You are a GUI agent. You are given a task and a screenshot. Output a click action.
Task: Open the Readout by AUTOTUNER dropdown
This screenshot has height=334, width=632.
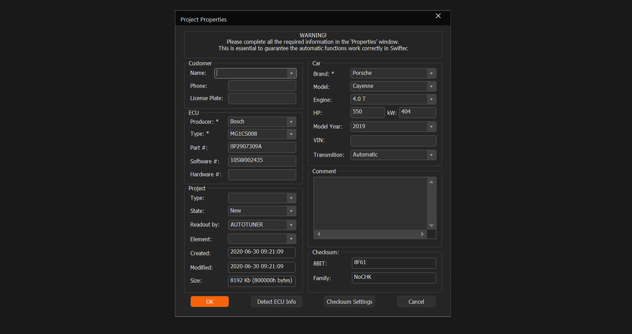click(291, 225)
